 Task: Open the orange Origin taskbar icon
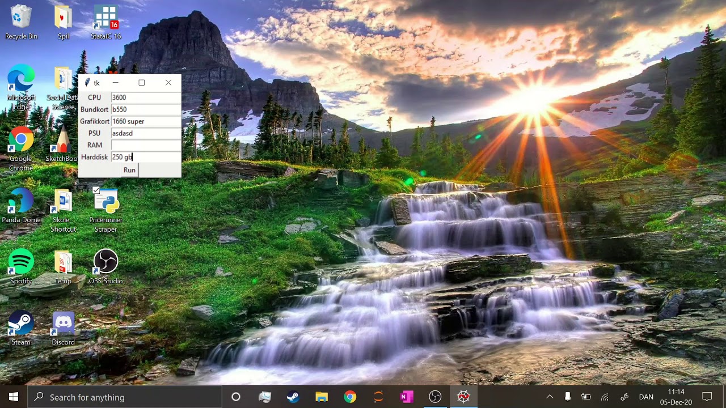point(378,397)
